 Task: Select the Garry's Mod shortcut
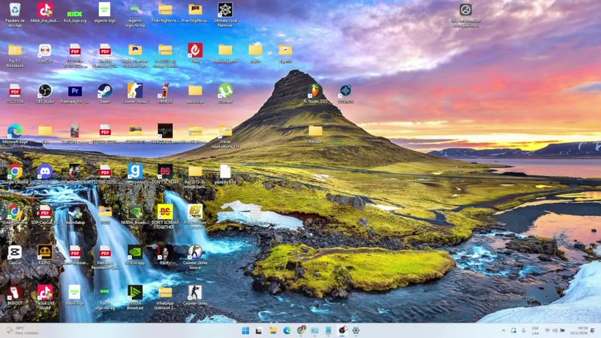(135, 174)
